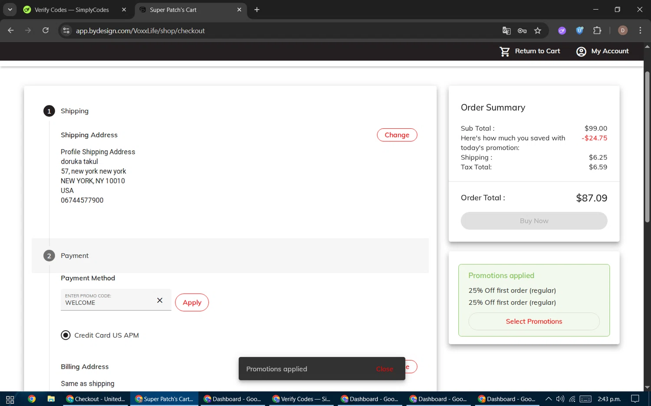Viewport: 651px width, 406px height.
Task: Switch to Super Patch's Cart taskbar window
Action: tap(164, 399)
